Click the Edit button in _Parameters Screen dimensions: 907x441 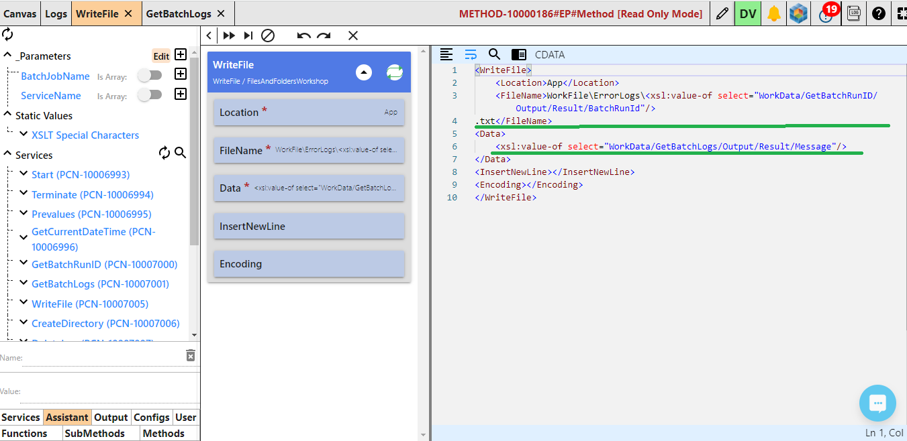(x=161, y=56)
